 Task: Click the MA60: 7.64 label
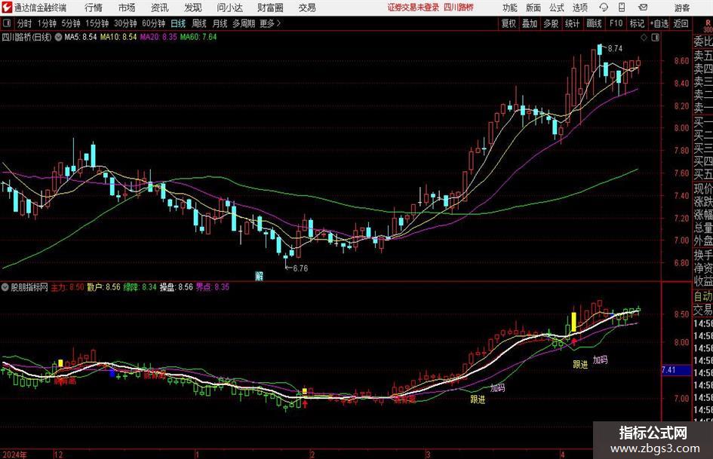[x=198, y=37]
